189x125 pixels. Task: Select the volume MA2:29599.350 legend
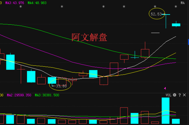19,95
